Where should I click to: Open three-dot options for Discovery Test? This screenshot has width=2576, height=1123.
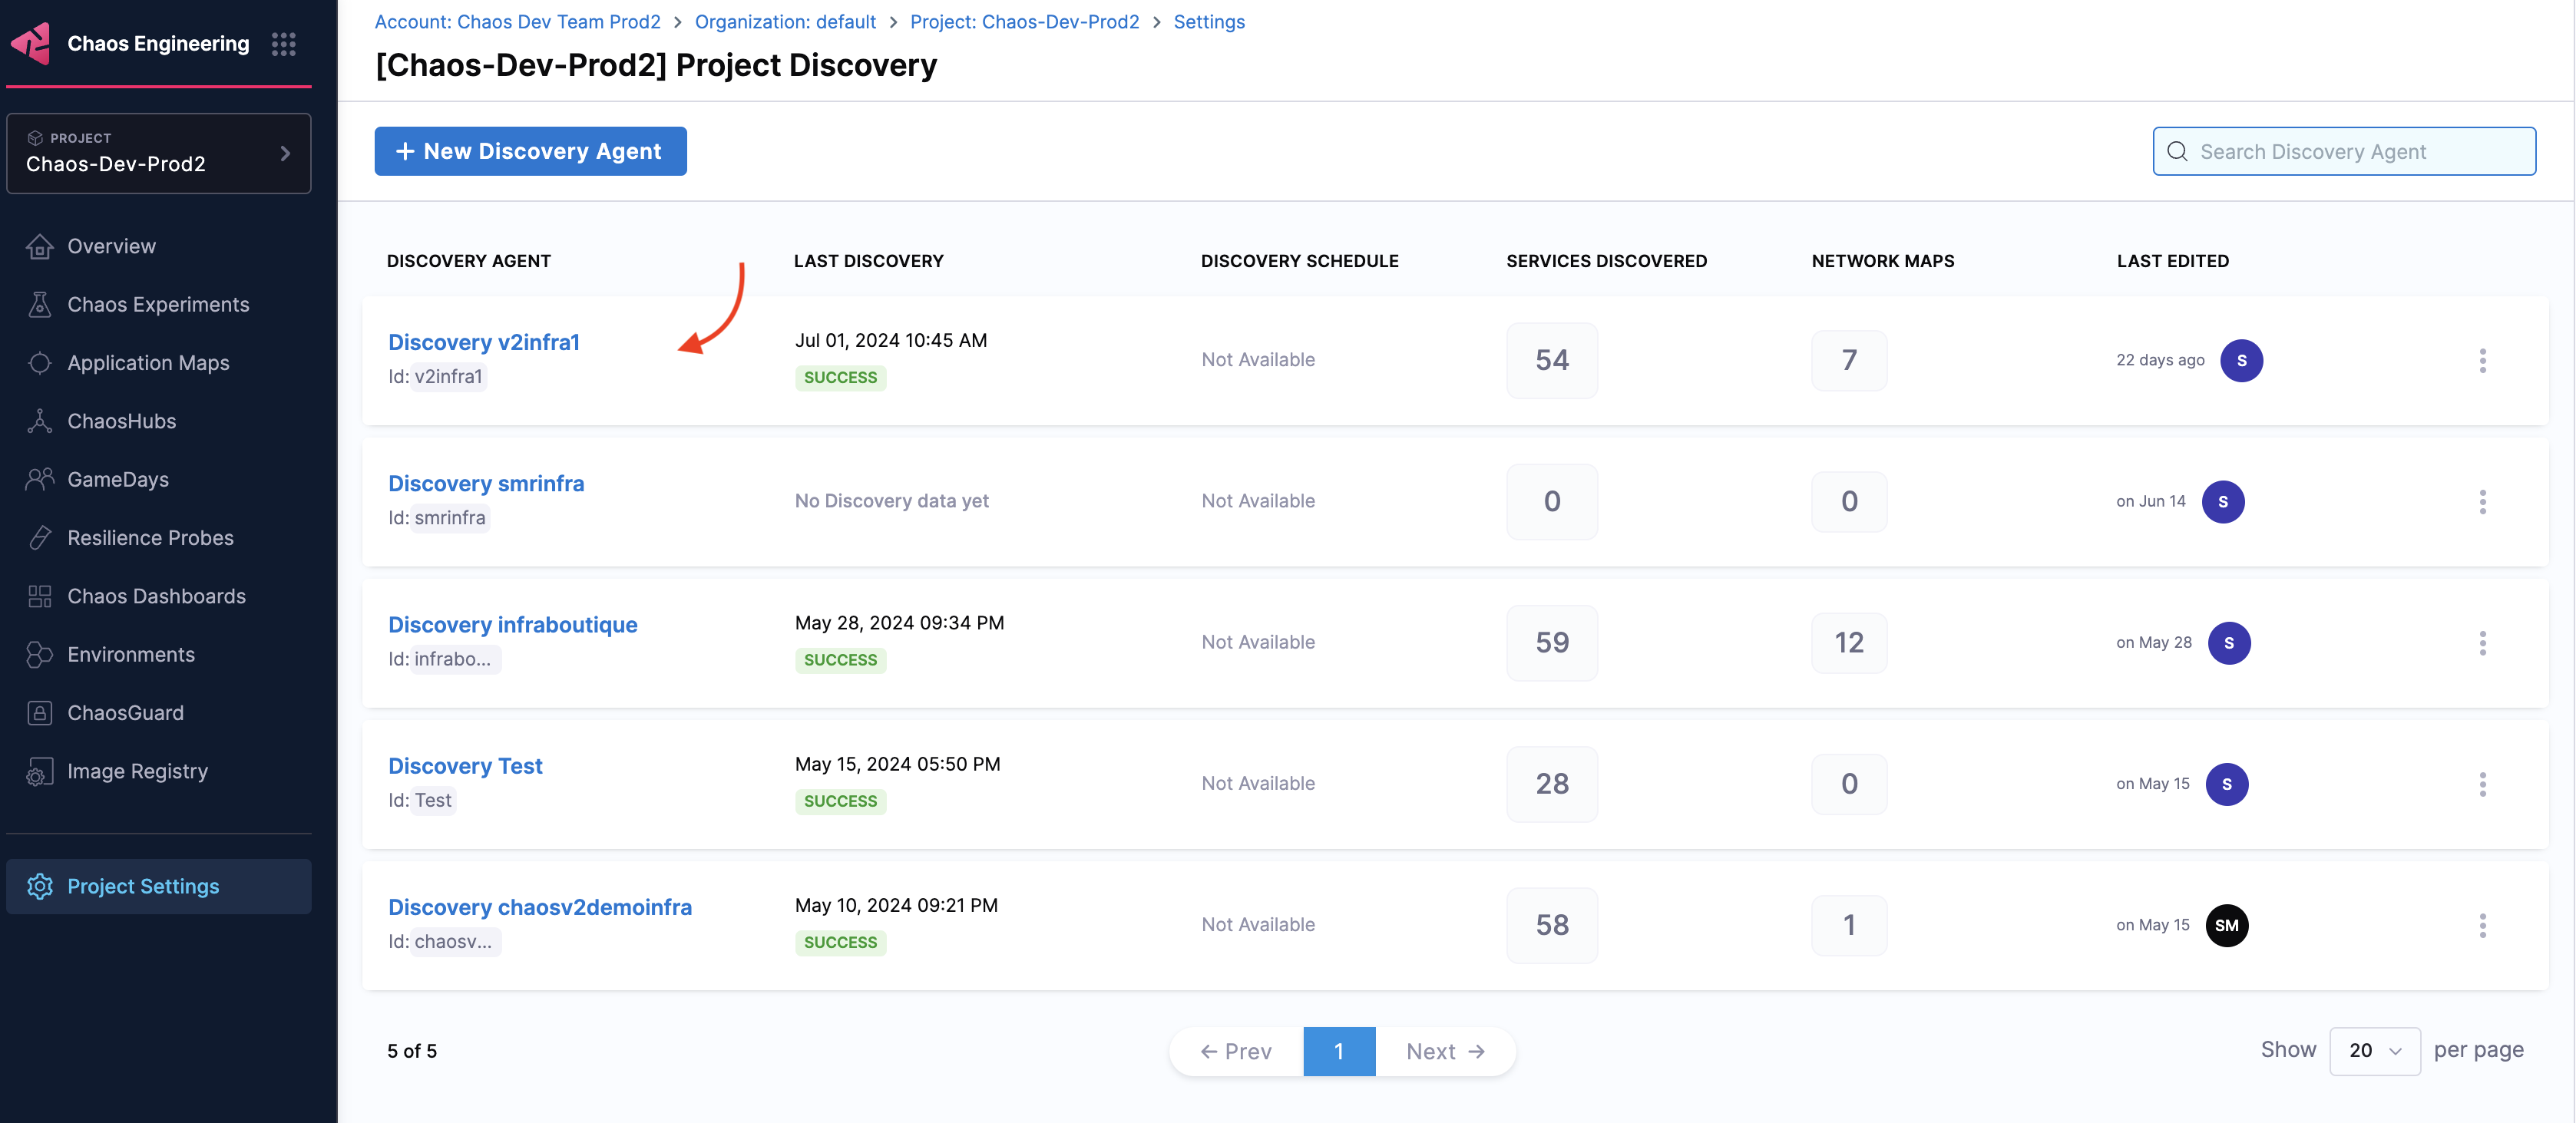pyautogui.click(x=2482, y=784)
